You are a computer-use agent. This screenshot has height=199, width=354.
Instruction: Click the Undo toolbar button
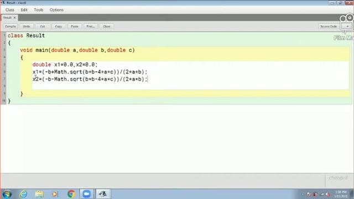tap(27, 27)
